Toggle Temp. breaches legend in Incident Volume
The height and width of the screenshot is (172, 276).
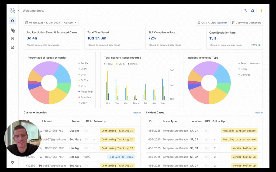[249, 63]
